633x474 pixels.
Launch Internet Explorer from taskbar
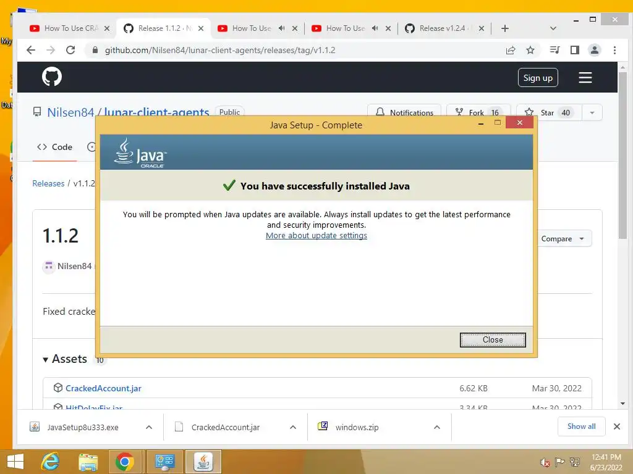[x=51, y=462]
